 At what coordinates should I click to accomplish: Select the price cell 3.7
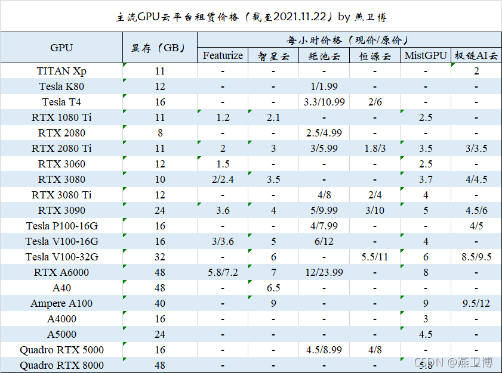(426, 179)
